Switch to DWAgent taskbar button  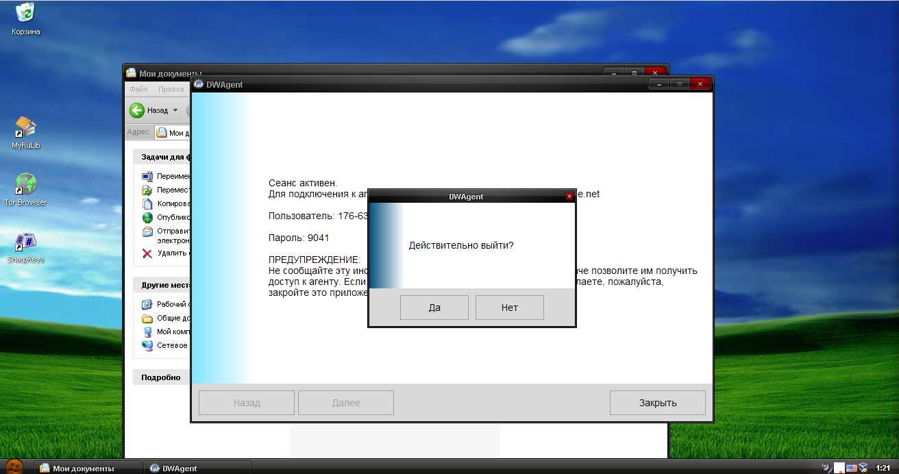(197, 468)
